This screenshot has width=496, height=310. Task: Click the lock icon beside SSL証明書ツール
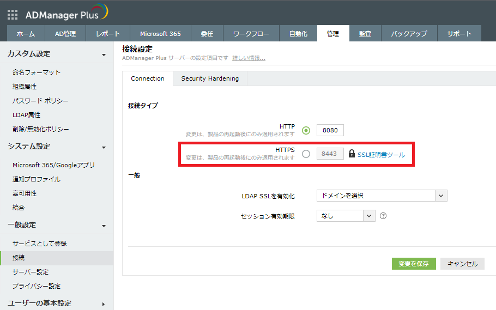[x=352, y=154]
